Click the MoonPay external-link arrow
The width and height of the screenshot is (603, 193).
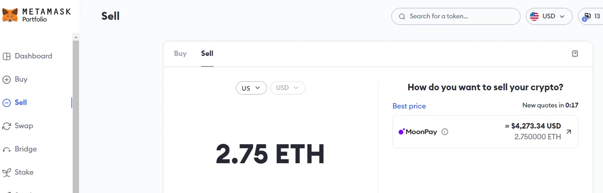568,132
